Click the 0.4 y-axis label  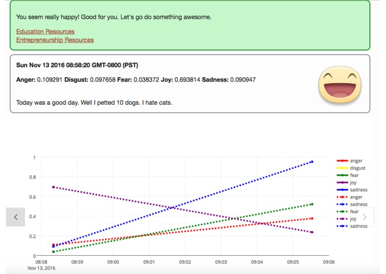pos(33,216)
